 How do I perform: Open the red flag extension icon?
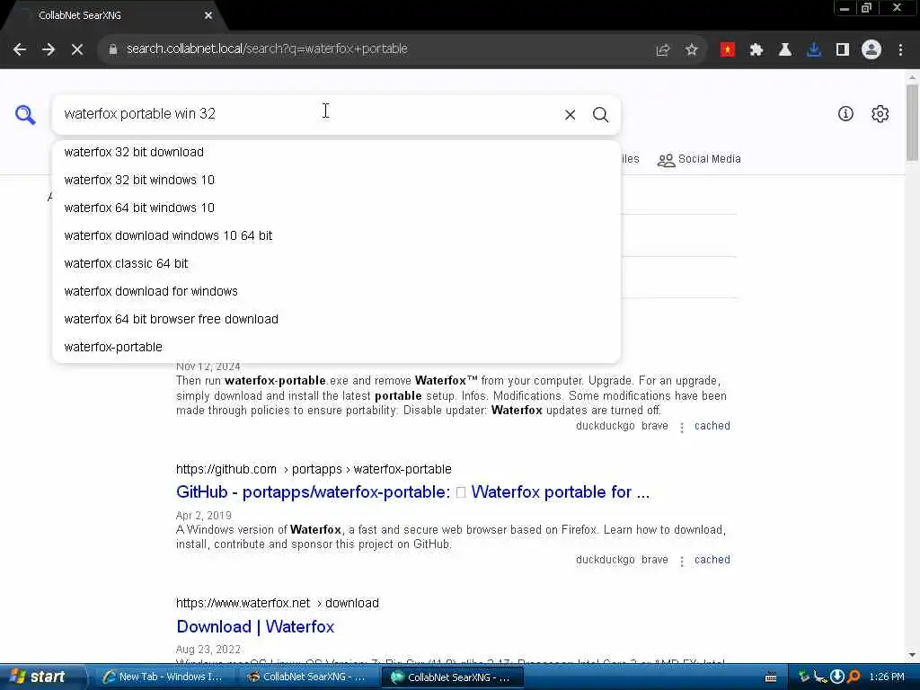tap(728, 50)
